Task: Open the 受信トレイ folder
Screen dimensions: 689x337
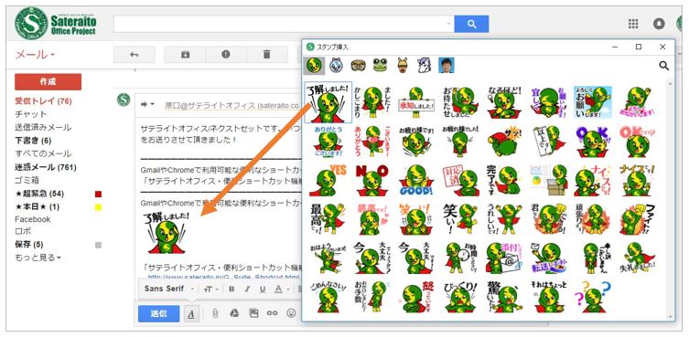Action: (x=43, y=101)
